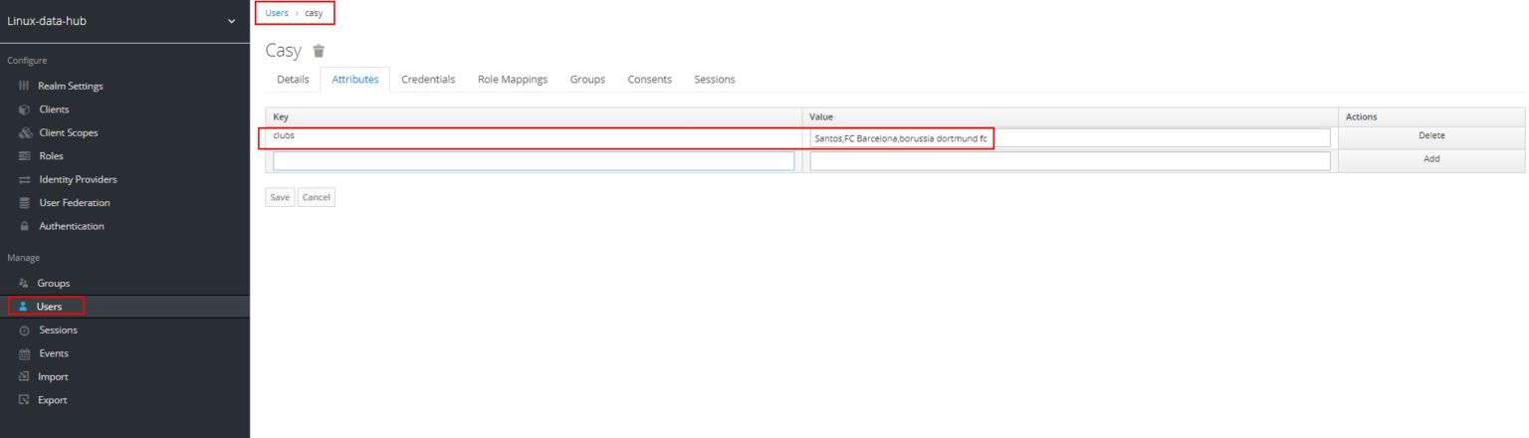
Task: Click the Realm Settings sliders icon
Action: click(25, 86)
